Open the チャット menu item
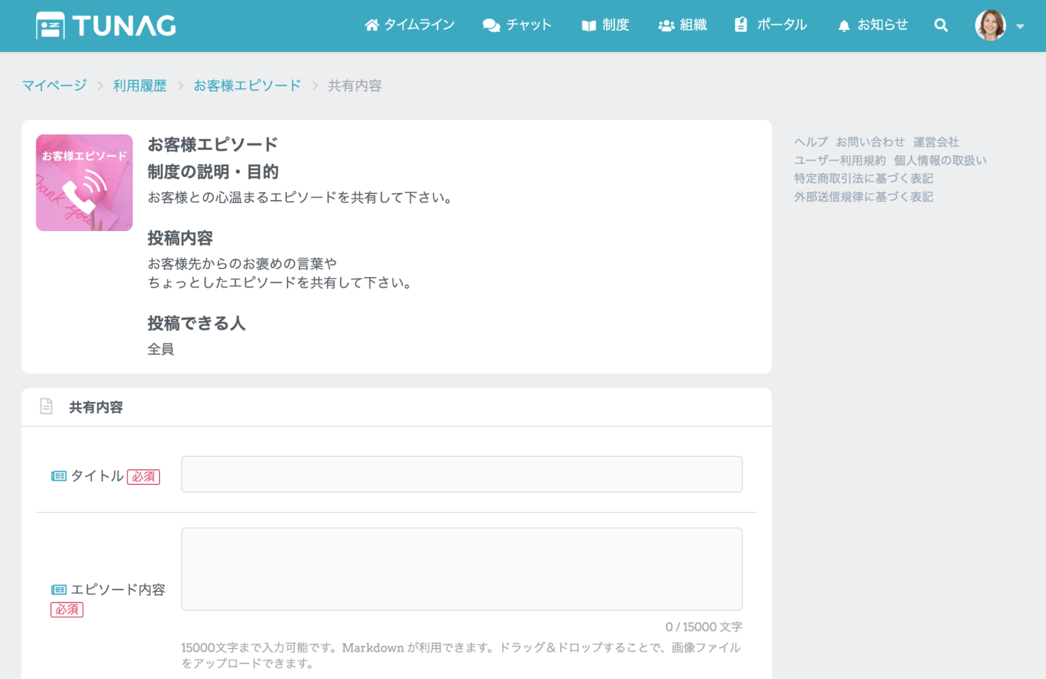 pyautogui.click(x=517, y=25)
